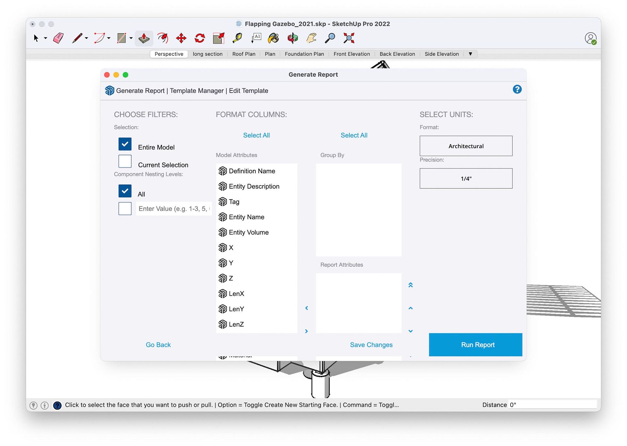
Task: Click the Save Changes link
Action: pyautogui.click(x=371, y=345)
